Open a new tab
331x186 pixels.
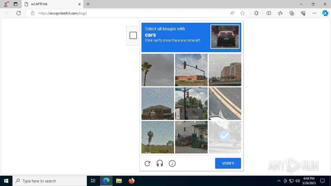click(88, 4)
